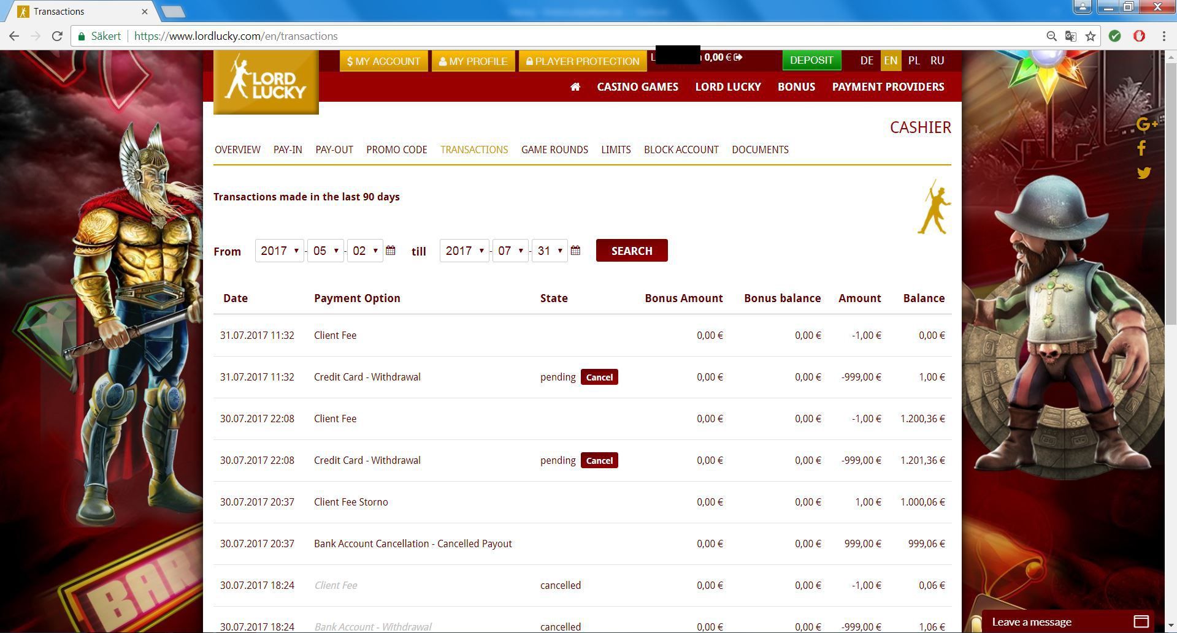The image size is (1177, 633).
Task: Click the Search button
Action: [632, 251]
